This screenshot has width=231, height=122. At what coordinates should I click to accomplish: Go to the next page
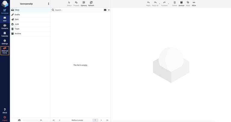(101, 120)
